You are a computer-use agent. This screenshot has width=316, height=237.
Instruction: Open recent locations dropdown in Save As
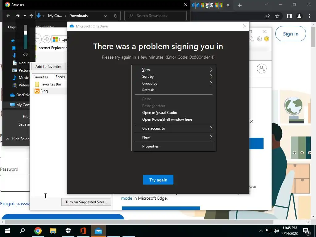pyautogui.click(x=25, y=16)
